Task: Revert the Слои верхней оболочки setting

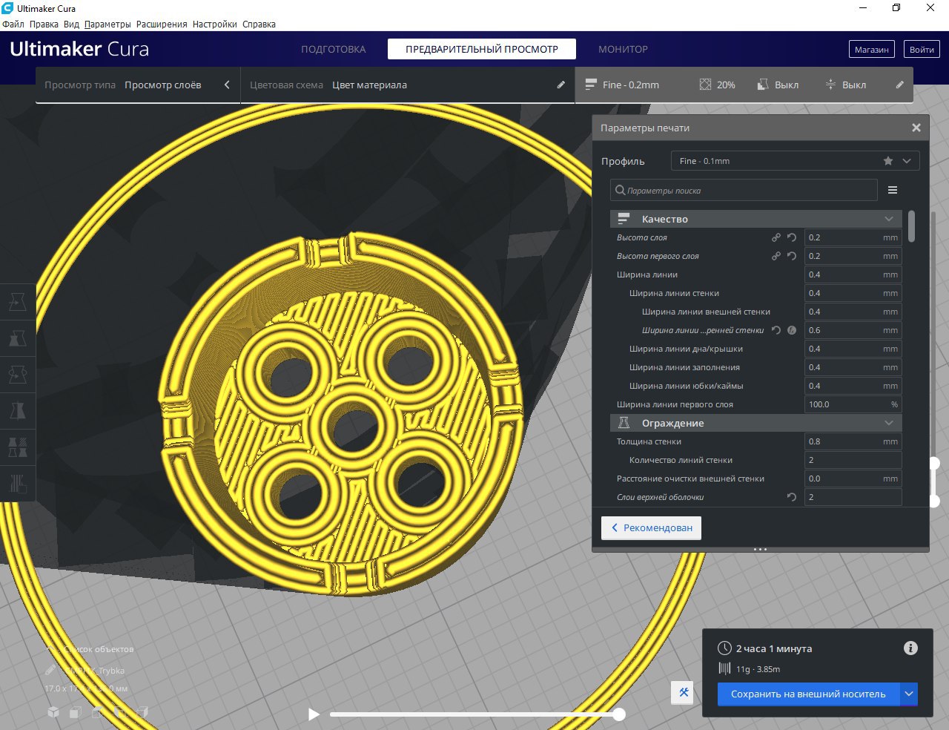Action: coord(792,497)
